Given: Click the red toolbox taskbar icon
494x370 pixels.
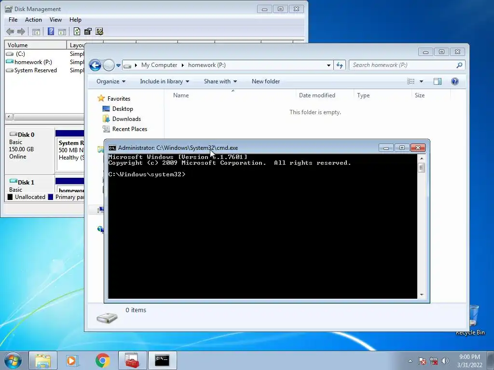Looking at the screenshot, I should pos(132,360).
